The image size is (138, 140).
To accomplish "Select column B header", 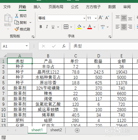I will pos(48,56).
